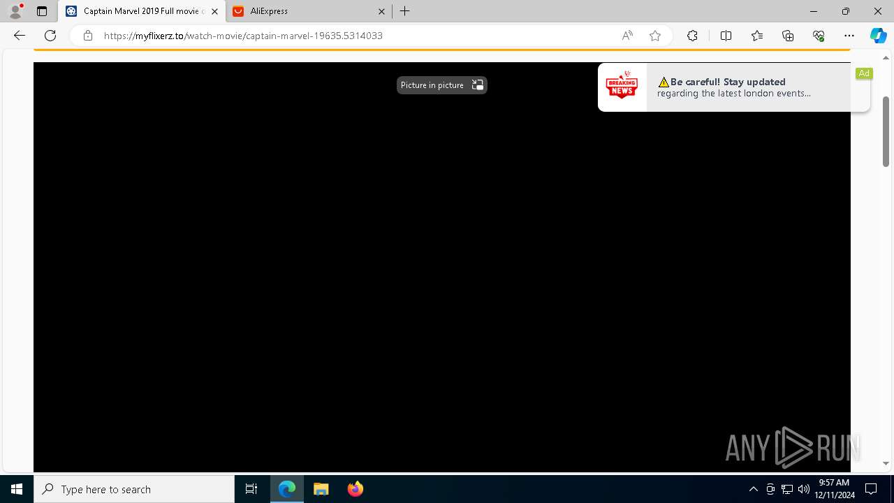Open the Extensions puzzle icon
894x503 pixels.
pos(692,36)
